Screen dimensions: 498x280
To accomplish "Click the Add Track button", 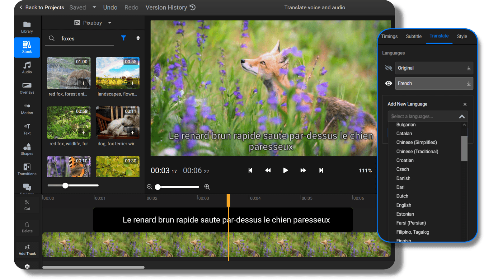I will pyautogui.click(x=27, y=250).
